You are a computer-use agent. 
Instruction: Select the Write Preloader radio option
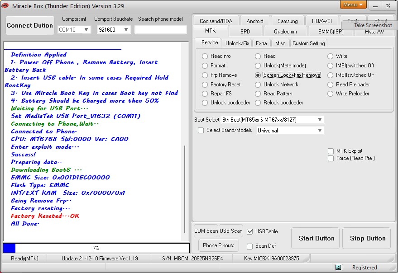point(330,94)
